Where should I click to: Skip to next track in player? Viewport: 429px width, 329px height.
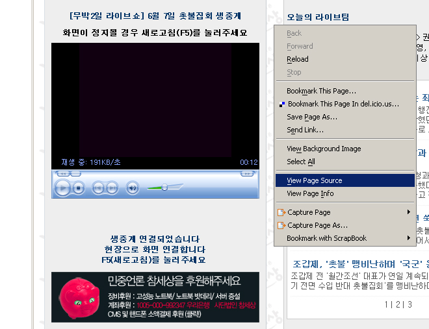coord(112,188)
